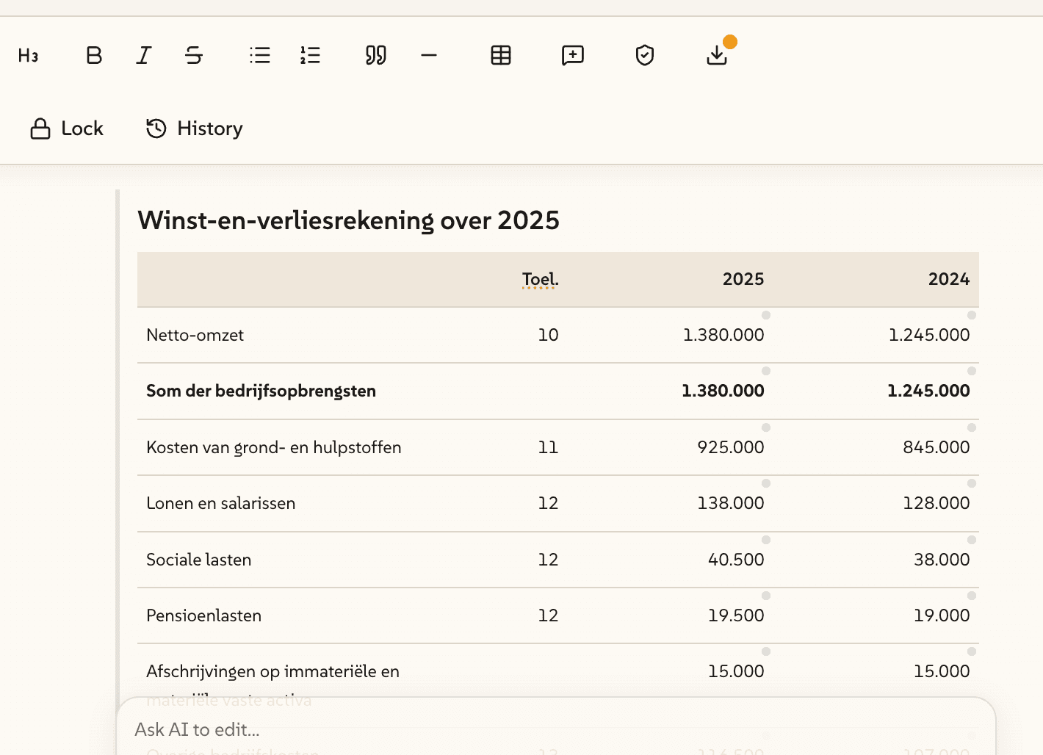Select the 925.000 cost cell
This screenshot has width=1043, height=755.
[730, 447]
